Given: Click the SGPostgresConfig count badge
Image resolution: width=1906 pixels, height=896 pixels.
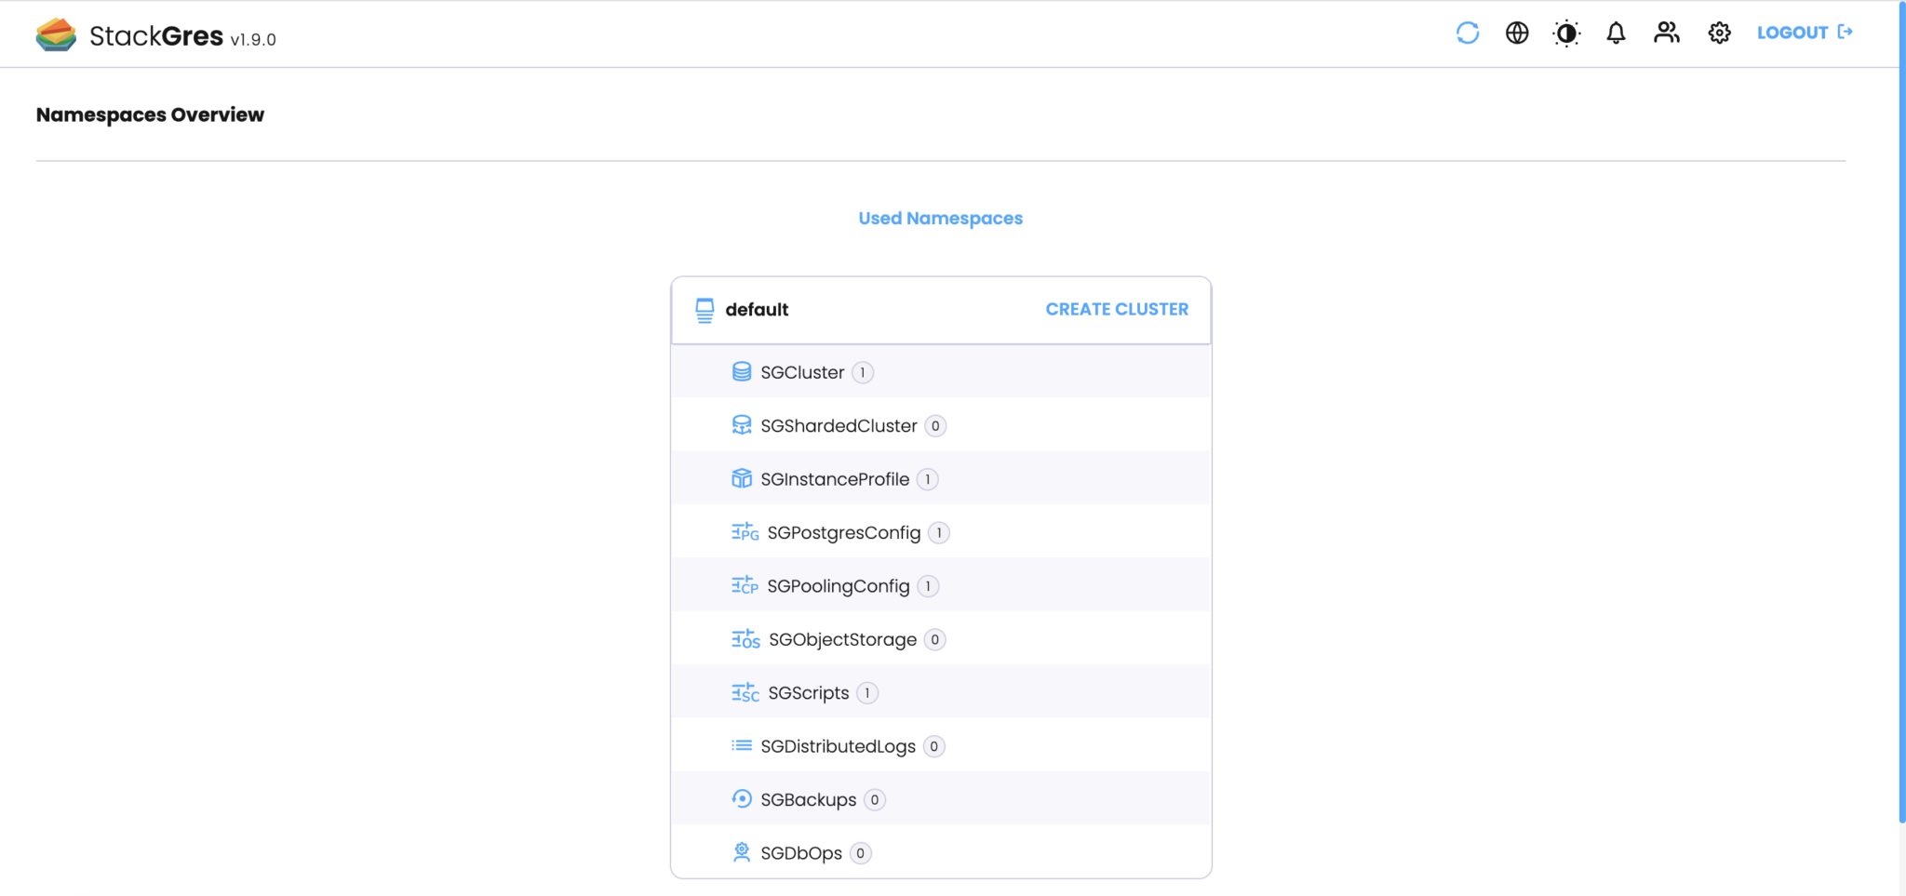Looking at the screenshot, I should click(x=939, y=532).
